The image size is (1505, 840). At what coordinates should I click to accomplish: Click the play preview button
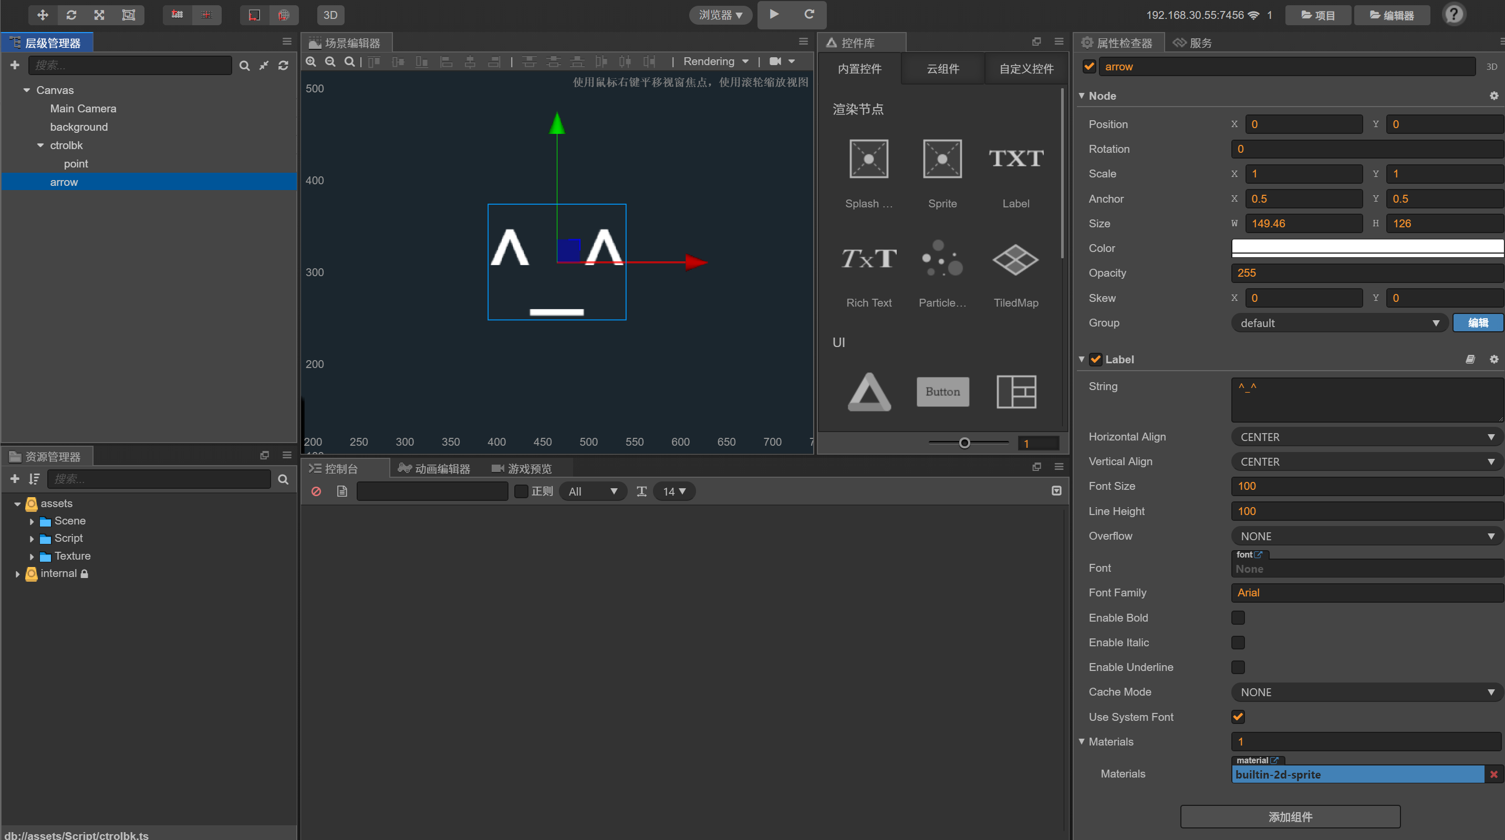click(774, 14)
